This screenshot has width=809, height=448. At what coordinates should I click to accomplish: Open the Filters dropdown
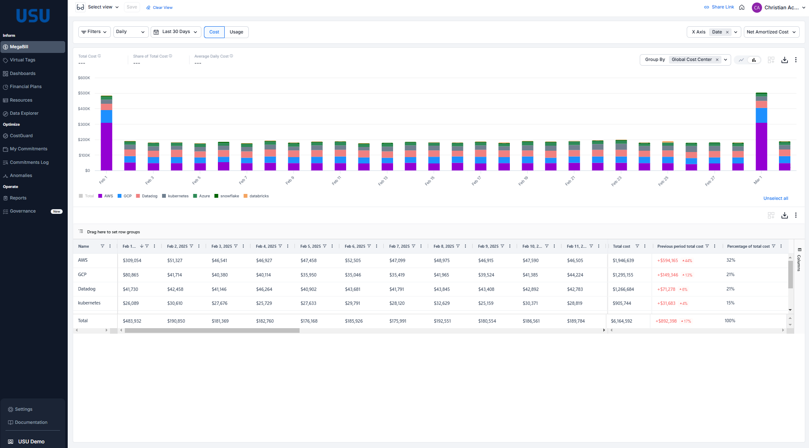[94, 32]
